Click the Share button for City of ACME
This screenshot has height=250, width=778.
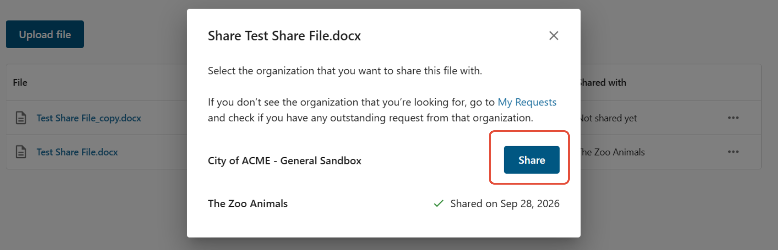point(531,160)
